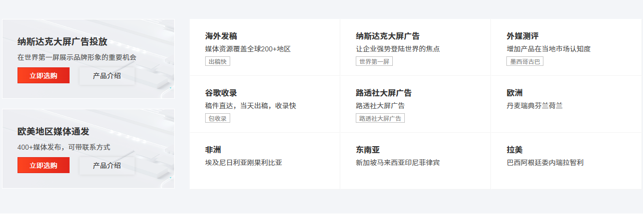643x214 pixels.
Task: Open the 谷歌收录 service link
Action: pos(221,93)
